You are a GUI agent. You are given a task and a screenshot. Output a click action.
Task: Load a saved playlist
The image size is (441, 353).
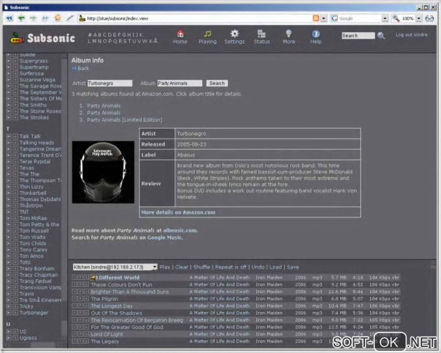tap(276, 267)
